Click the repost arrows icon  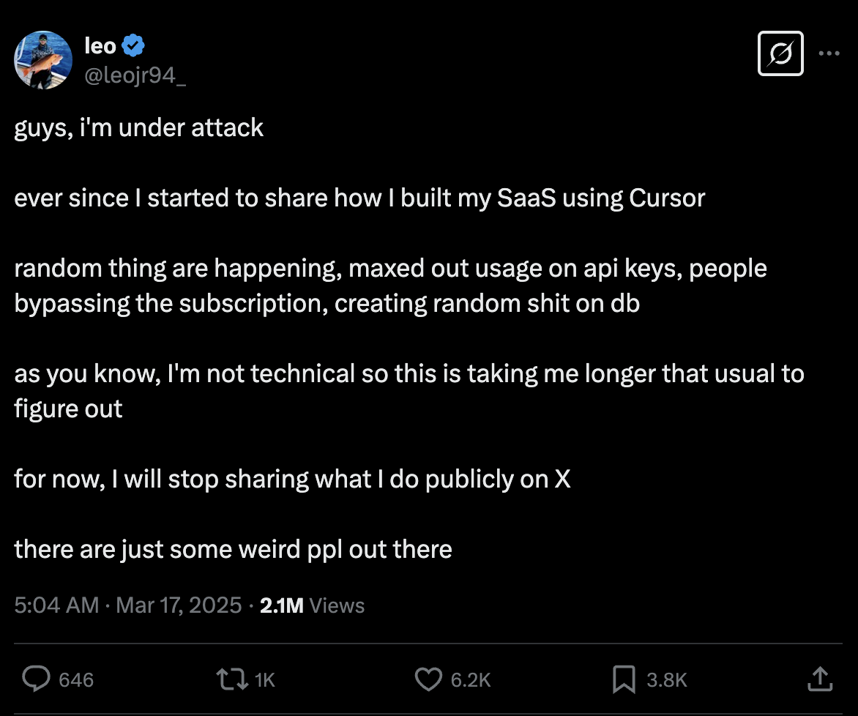tap(233, 679)
